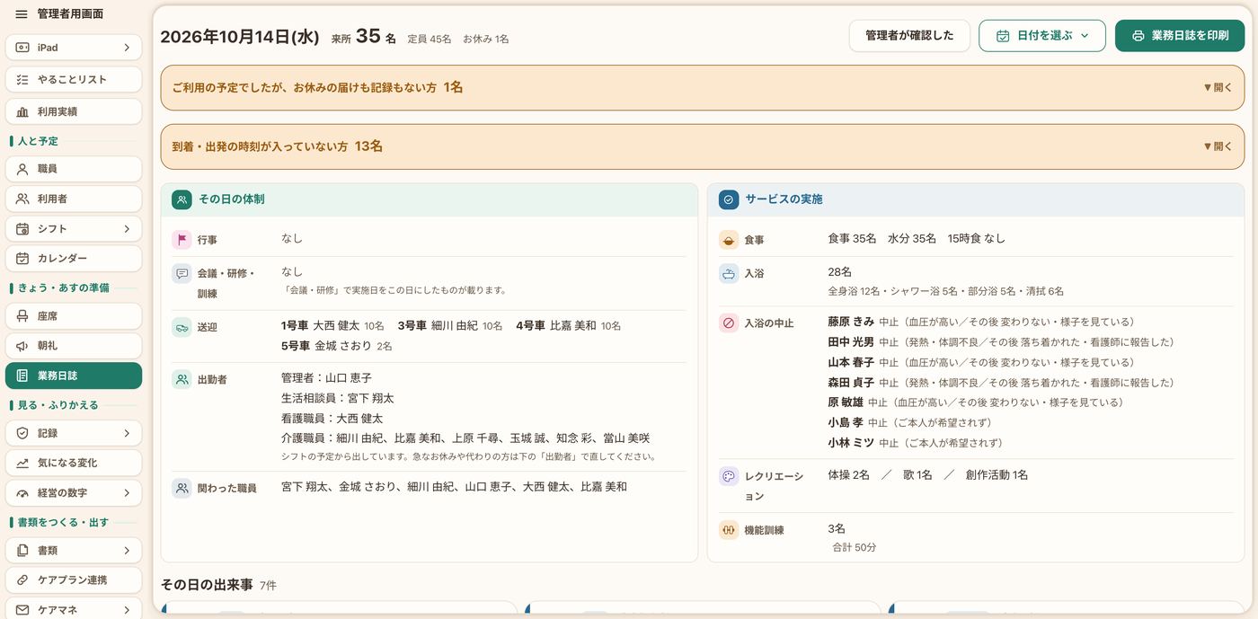Open 気になる変化 in the sidebar
Screen dimensions: 1258x619
tap(74, 463)
